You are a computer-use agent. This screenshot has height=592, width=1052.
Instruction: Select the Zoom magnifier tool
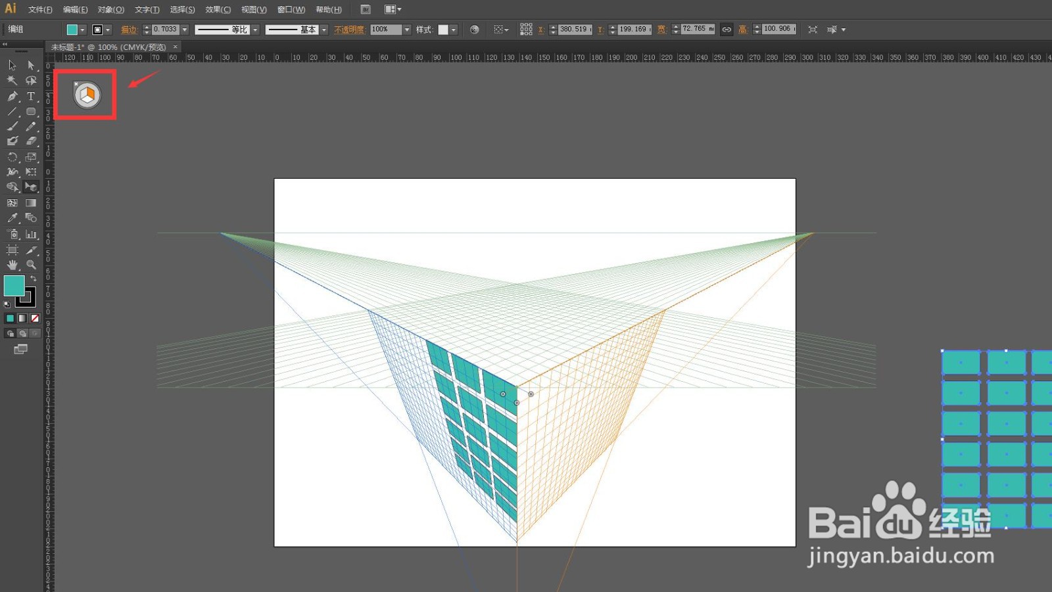31,265
